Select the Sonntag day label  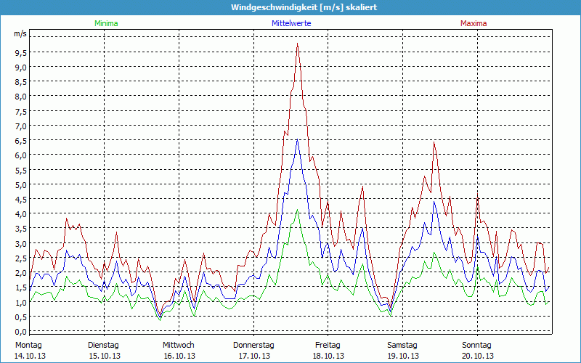[x=476, y=345]
